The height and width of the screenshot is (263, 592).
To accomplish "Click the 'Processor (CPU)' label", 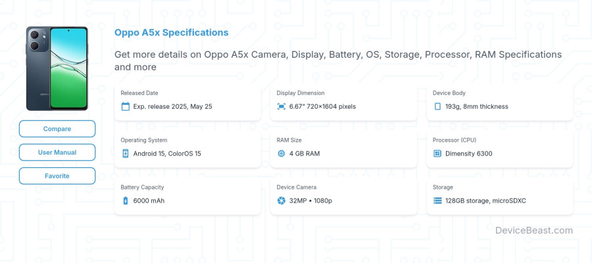I will 455,140.
